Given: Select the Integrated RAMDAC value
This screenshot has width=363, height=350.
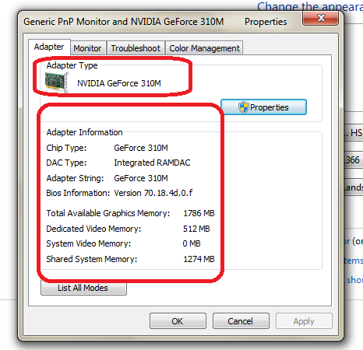Looking at the screenshot, I should (152, 163).
